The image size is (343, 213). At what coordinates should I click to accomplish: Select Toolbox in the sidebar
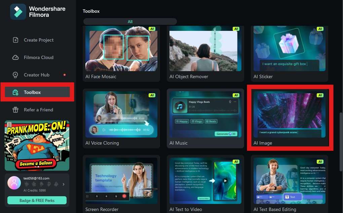point(37,92)
